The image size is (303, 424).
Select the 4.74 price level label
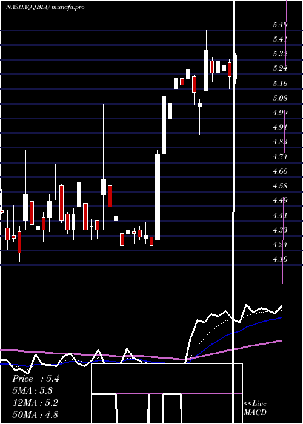click(280, 156)
